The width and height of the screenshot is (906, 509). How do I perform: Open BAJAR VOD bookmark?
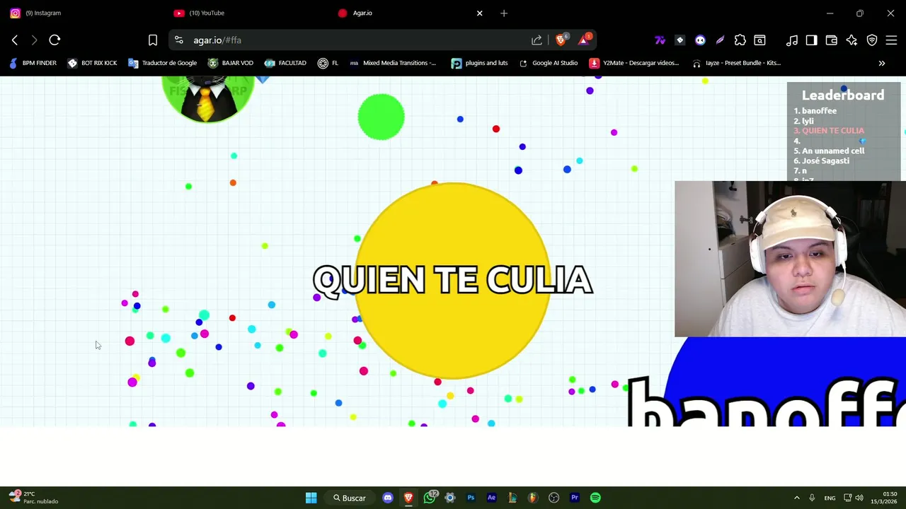tap(230, 63)
